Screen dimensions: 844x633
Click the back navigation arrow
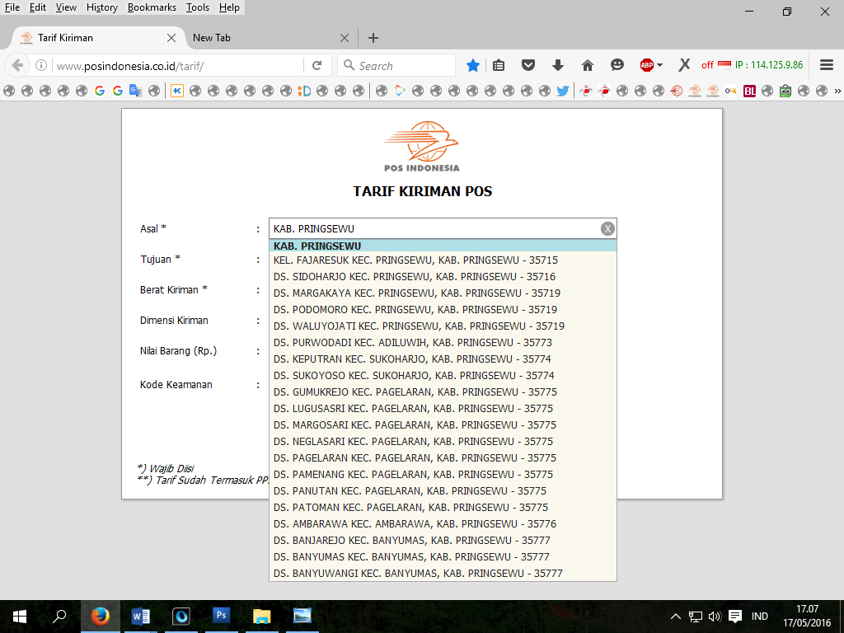(x=17, y=66)
